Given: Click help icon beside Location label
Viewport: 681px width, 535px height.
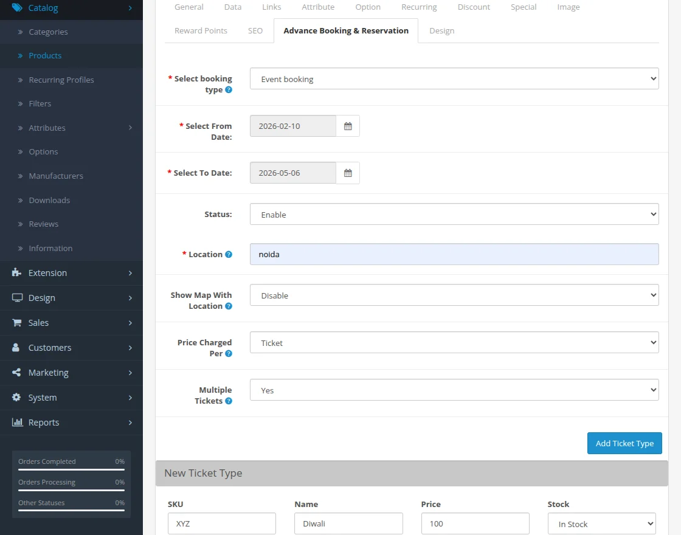Looking at the screenshot, I should (x=229, y=254).
